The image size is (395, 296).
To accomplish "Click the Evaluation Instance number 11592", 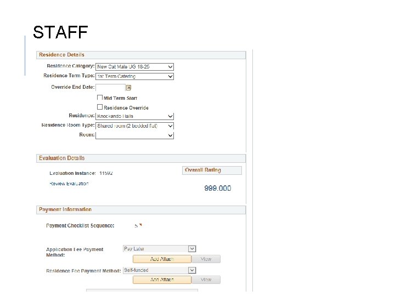I will coord(106,173).
